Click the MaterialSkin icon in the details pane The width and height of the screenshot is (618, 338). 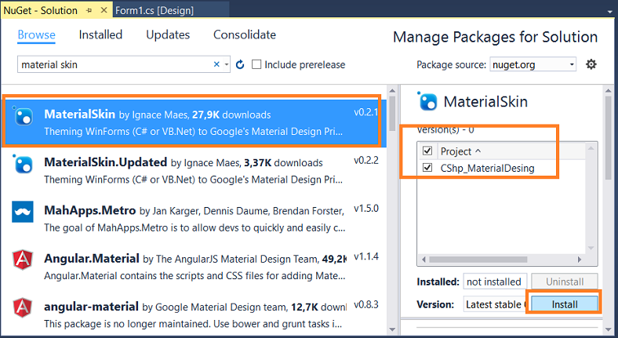[427, 101]
